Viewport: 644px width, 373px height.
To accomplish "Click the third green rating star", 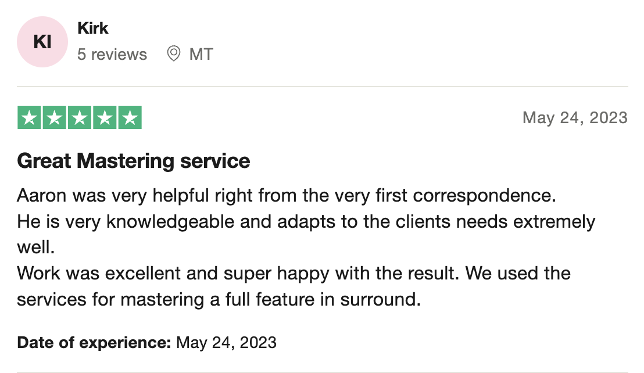I will click(x=80, y=118).
